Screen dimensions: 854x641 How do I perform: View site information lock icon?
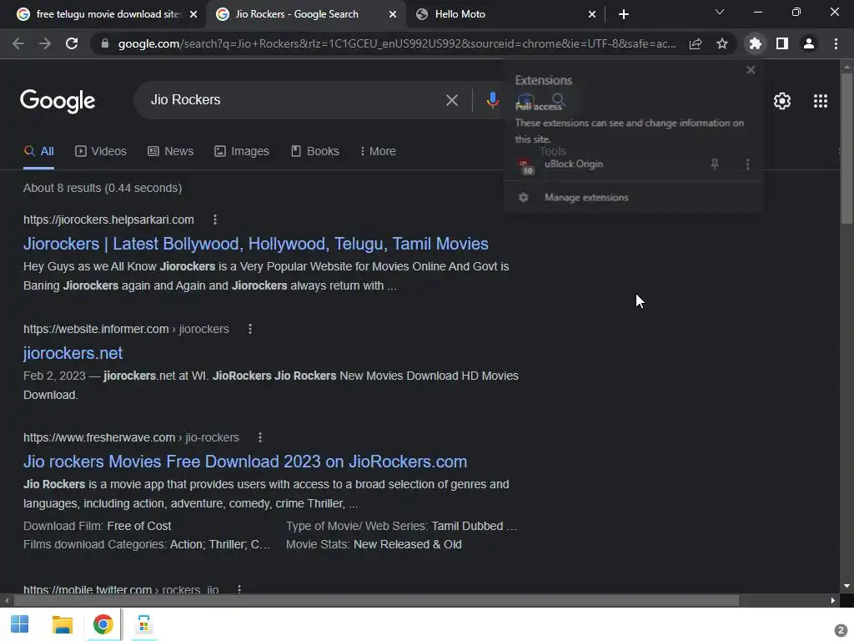pyautogui.click(x=105, y=43)
